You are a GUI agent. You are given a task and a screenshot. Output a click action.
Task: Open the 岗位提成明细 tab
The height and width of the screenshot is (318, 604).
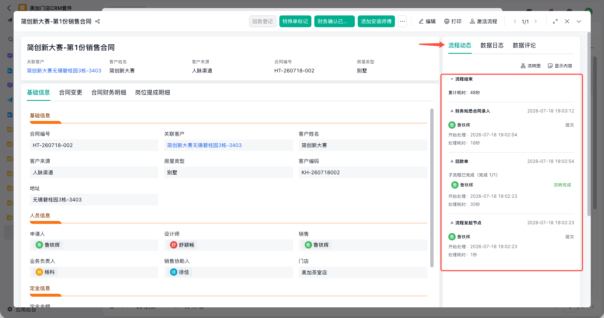click(x=153, y=92)
